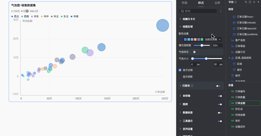Image resolution: width=261 pixels, height=136 pixels.
Task: Enable the 数据标签 switch
Action: (x=220, y=113)
